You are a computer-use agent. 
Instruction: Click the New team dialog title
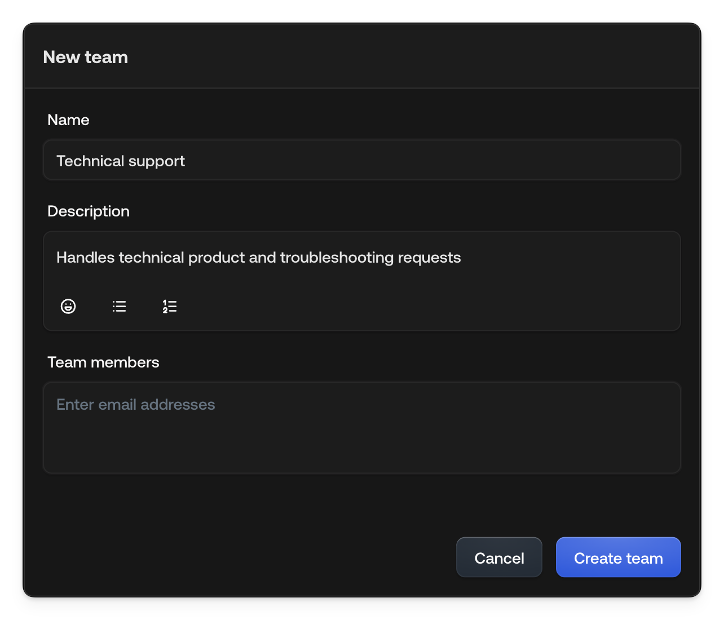pyautogui.click(x=85, y=56)
